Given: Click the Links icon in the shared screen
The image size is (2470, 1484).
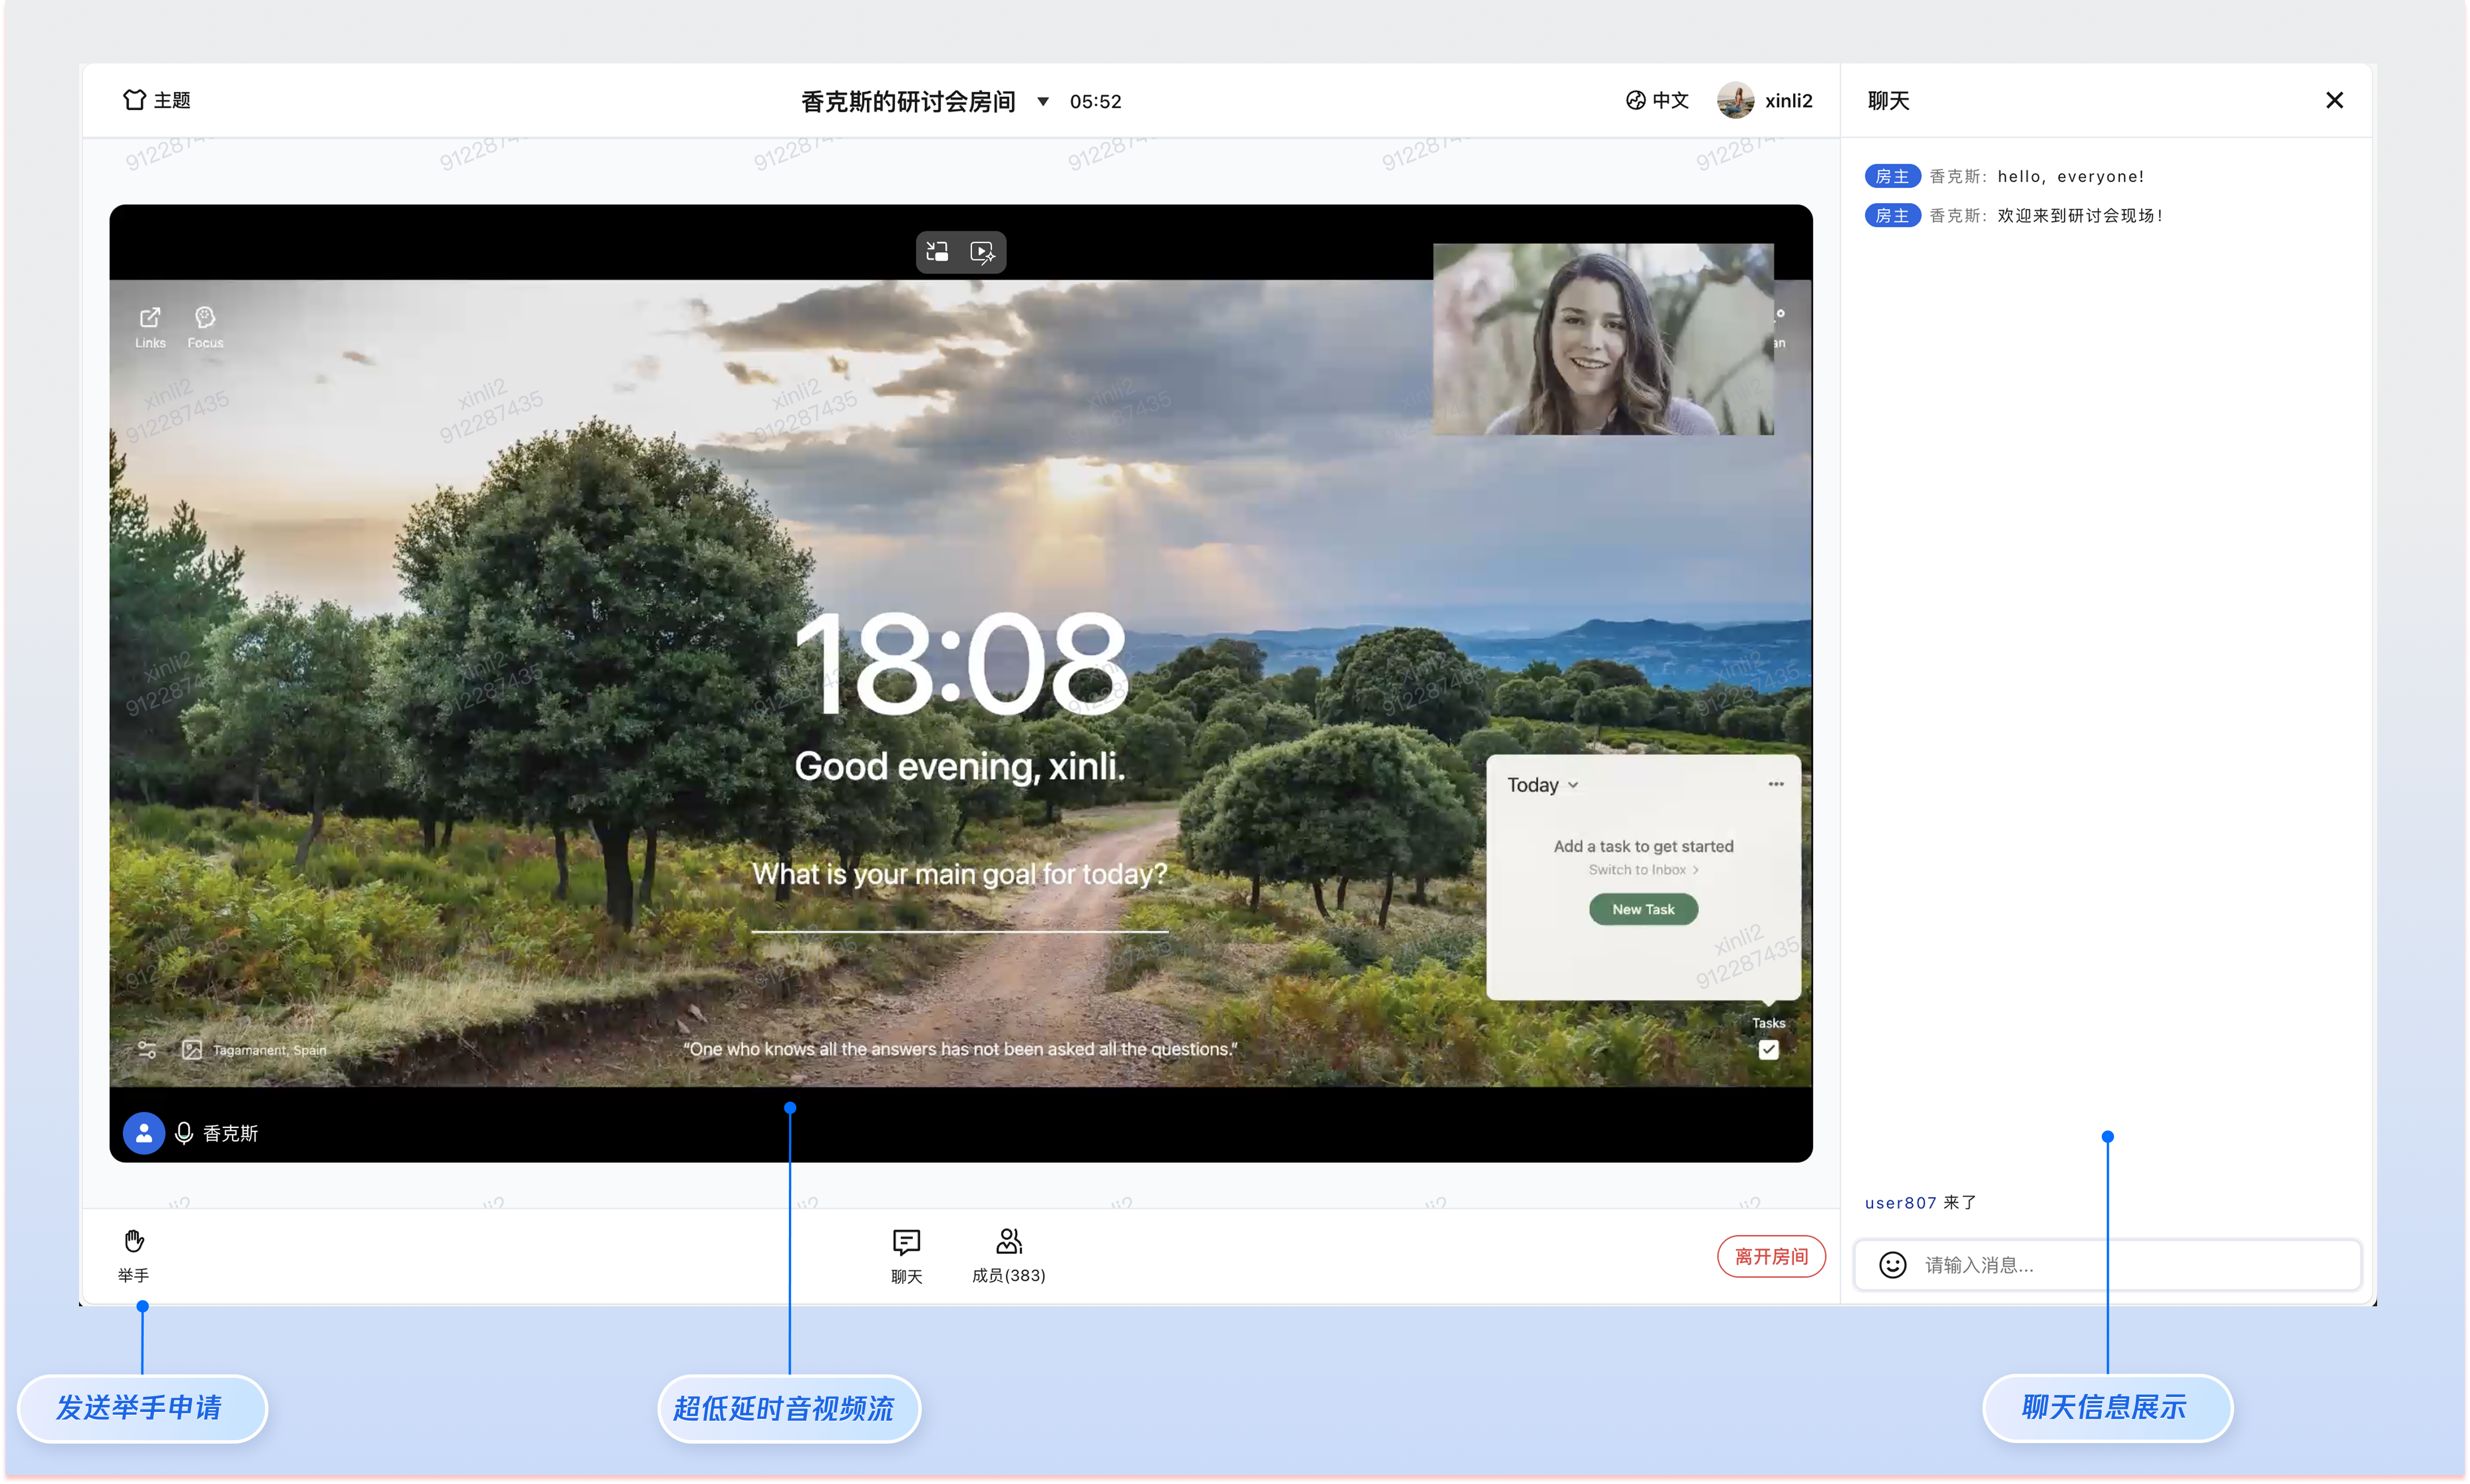Looking at the screenshot, I should click(x=150, y=318).
